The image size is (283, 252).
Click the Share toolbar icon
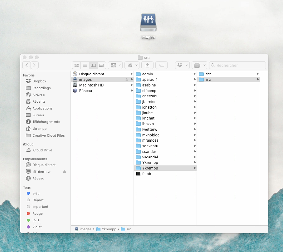147,65
